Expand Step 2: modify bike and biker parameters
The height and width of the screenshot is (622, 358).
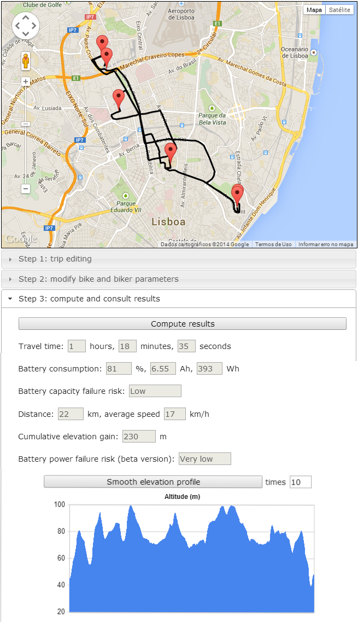[179, 279]
